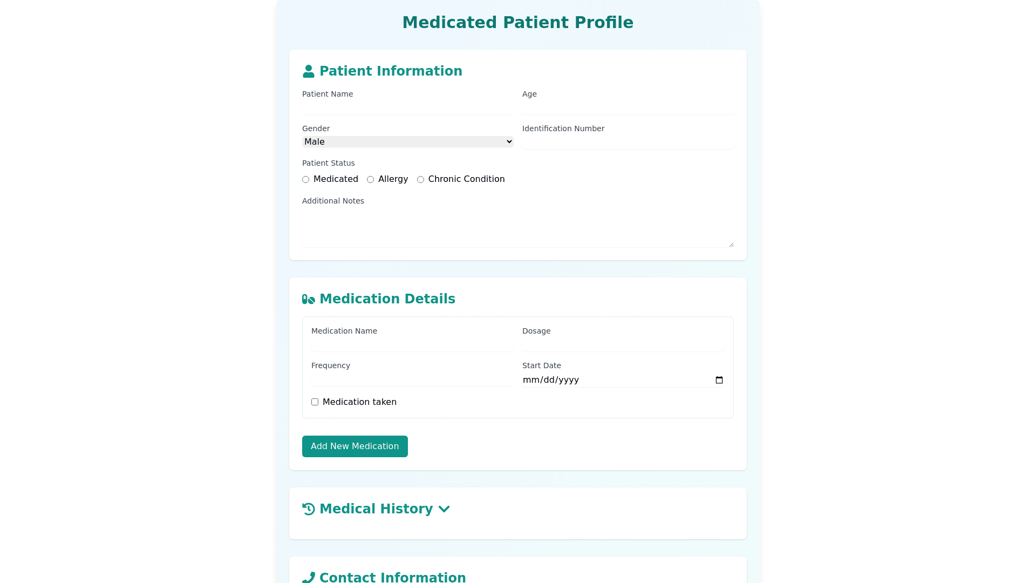The width and height of the screenshot is (1036, 583).
Task: Click into the Age input field
Action: tap(628, 108)
